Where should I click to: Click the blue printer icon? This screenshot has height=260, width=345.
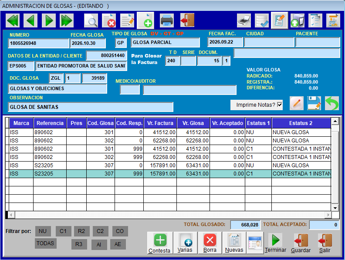point(167,20)
